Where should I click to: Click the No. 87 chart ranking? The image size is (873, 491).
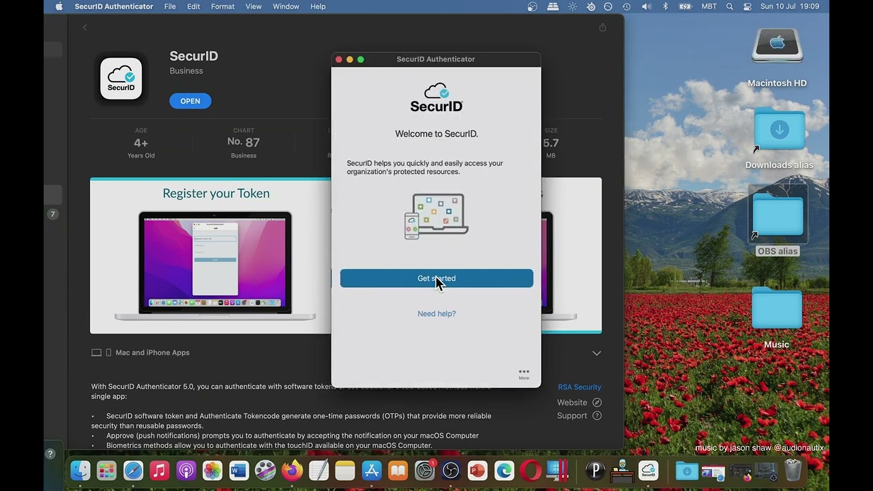(x=243, y=142)
